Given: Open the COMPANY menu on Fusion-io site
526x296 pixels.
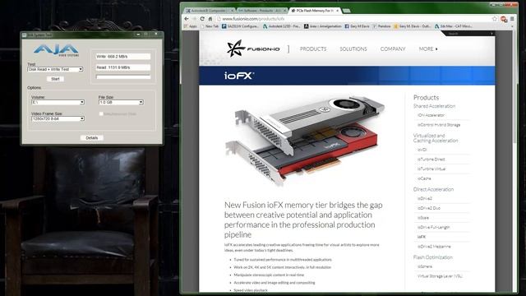Looking at the screenshot, I should (393, 49).
